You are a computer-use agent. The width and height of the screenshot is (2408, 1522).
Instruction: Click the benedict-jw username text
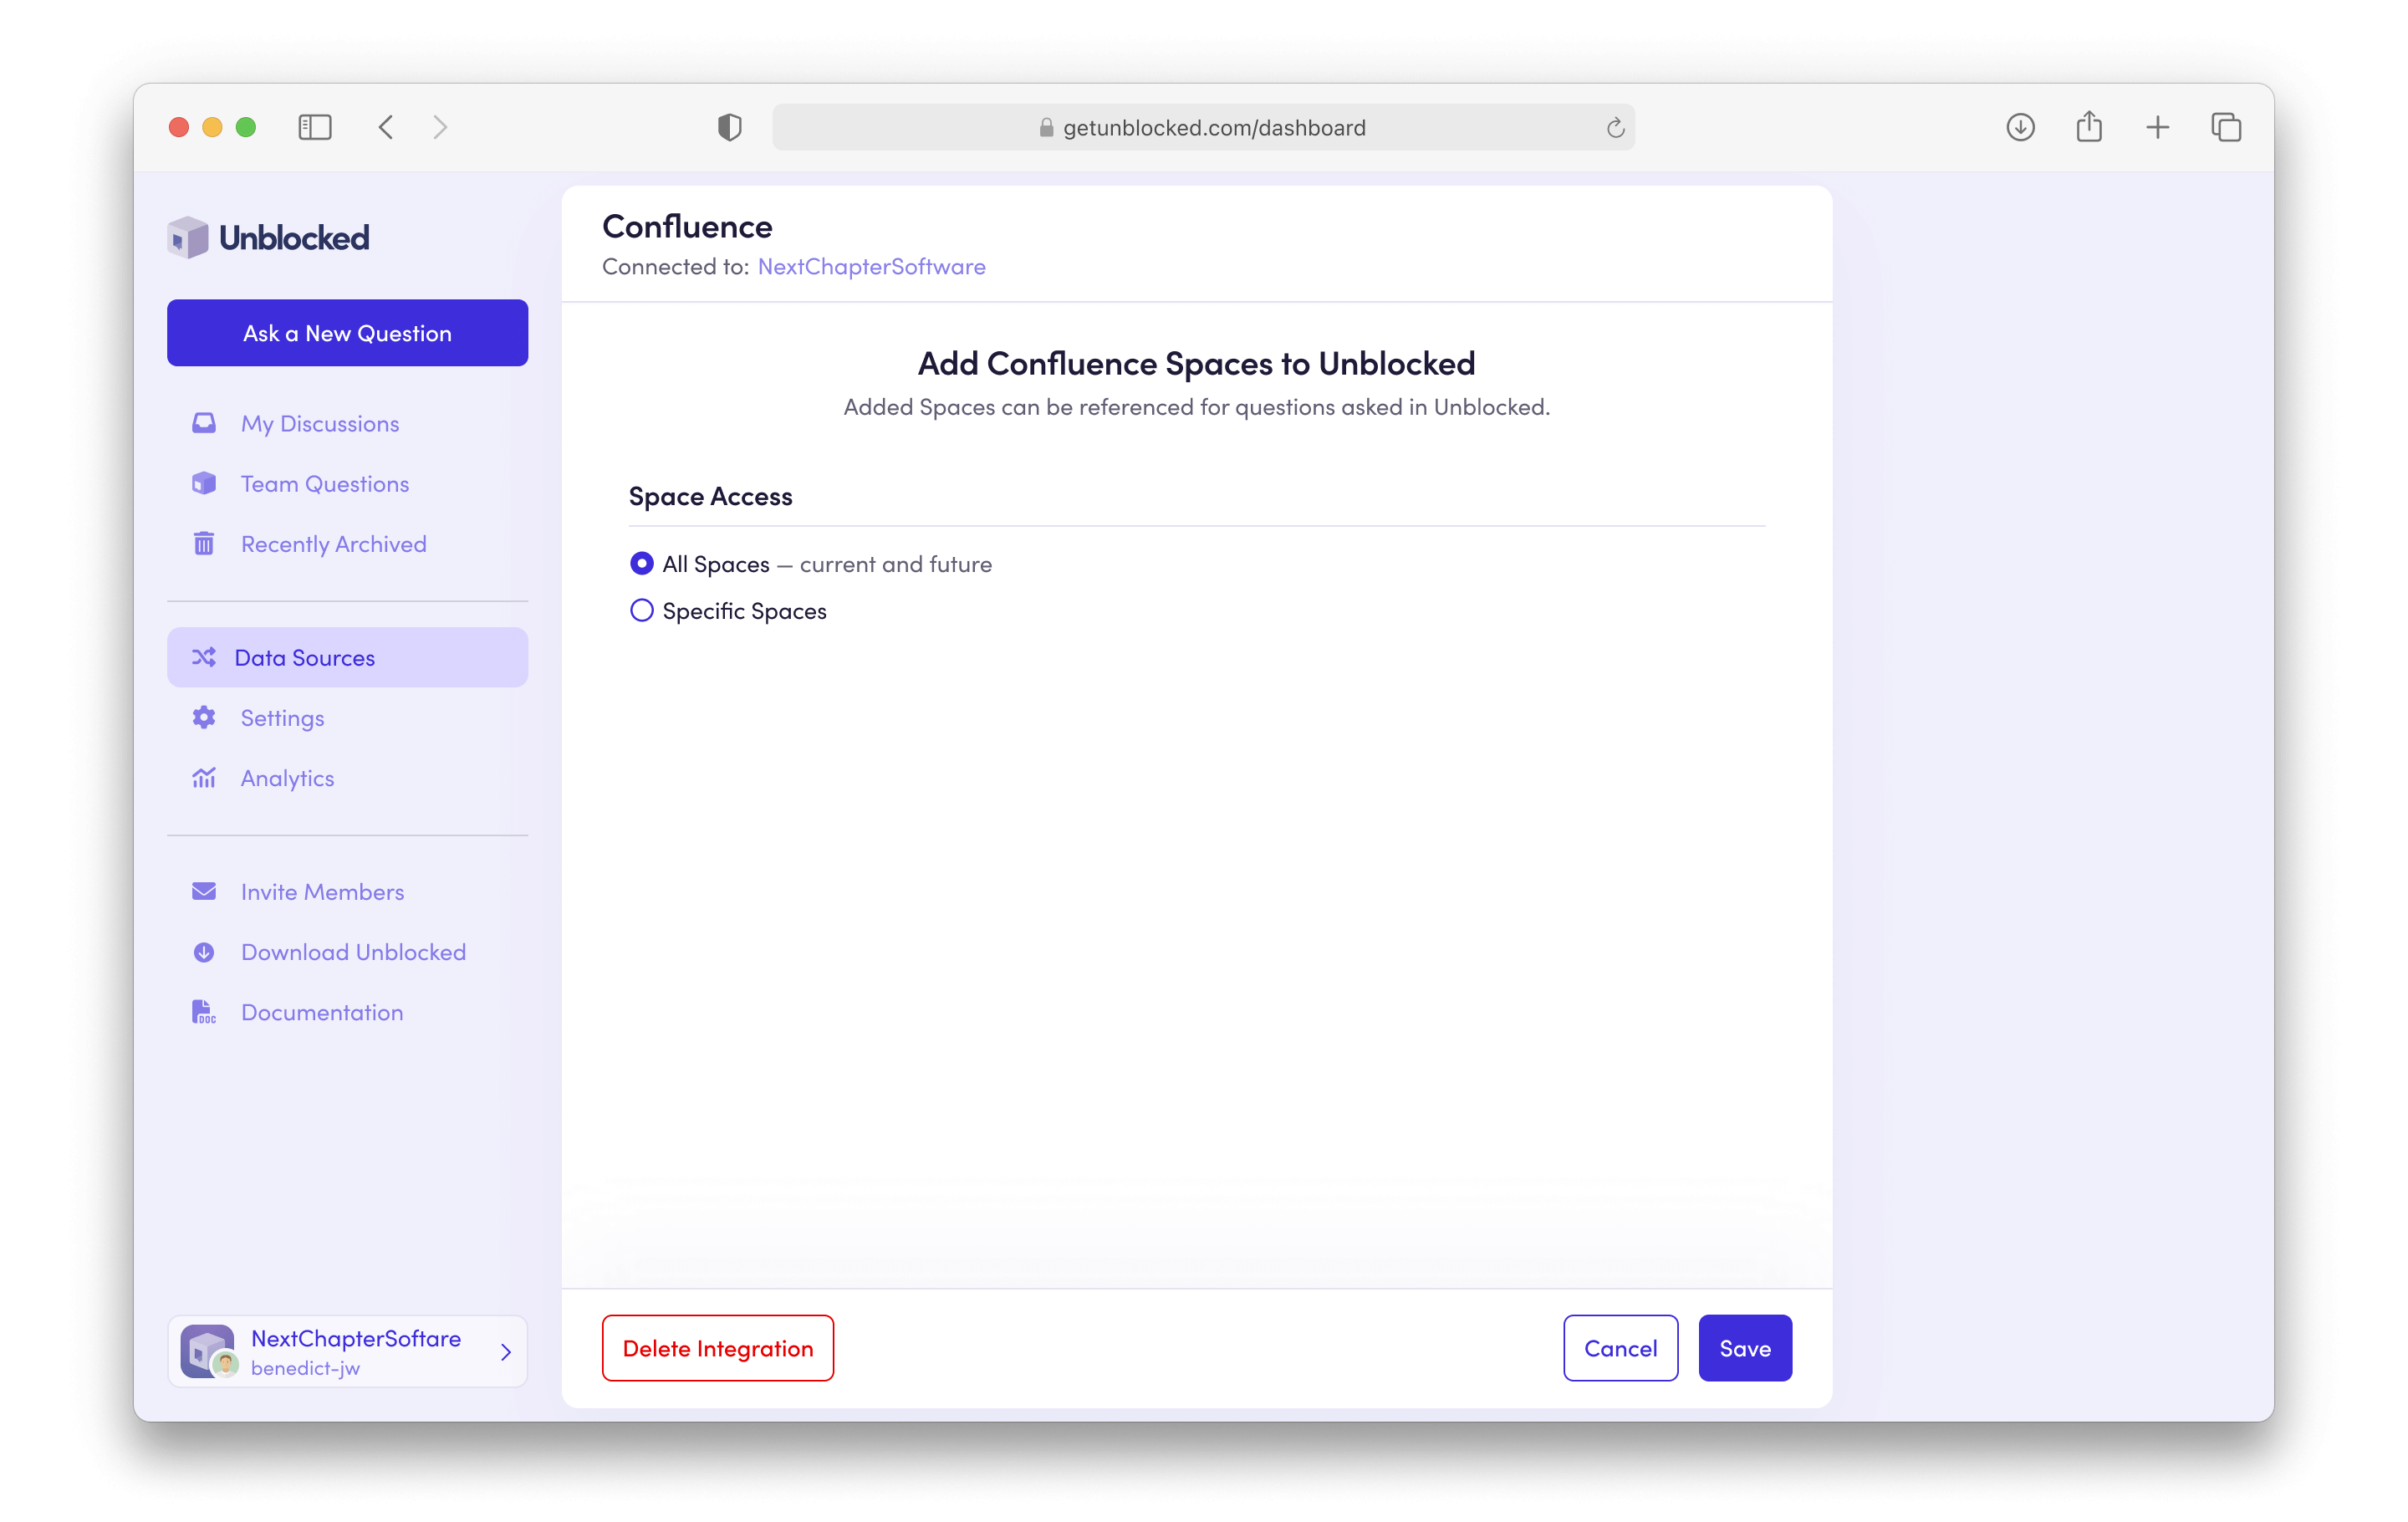tap(305, 1367)
